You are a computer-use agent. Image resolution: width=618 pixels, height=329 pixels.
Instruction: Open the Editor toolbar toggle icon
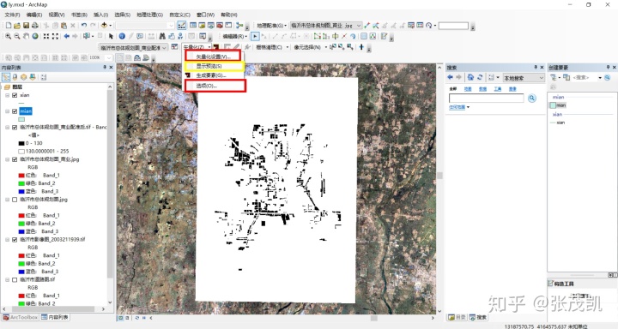point(181,26)
